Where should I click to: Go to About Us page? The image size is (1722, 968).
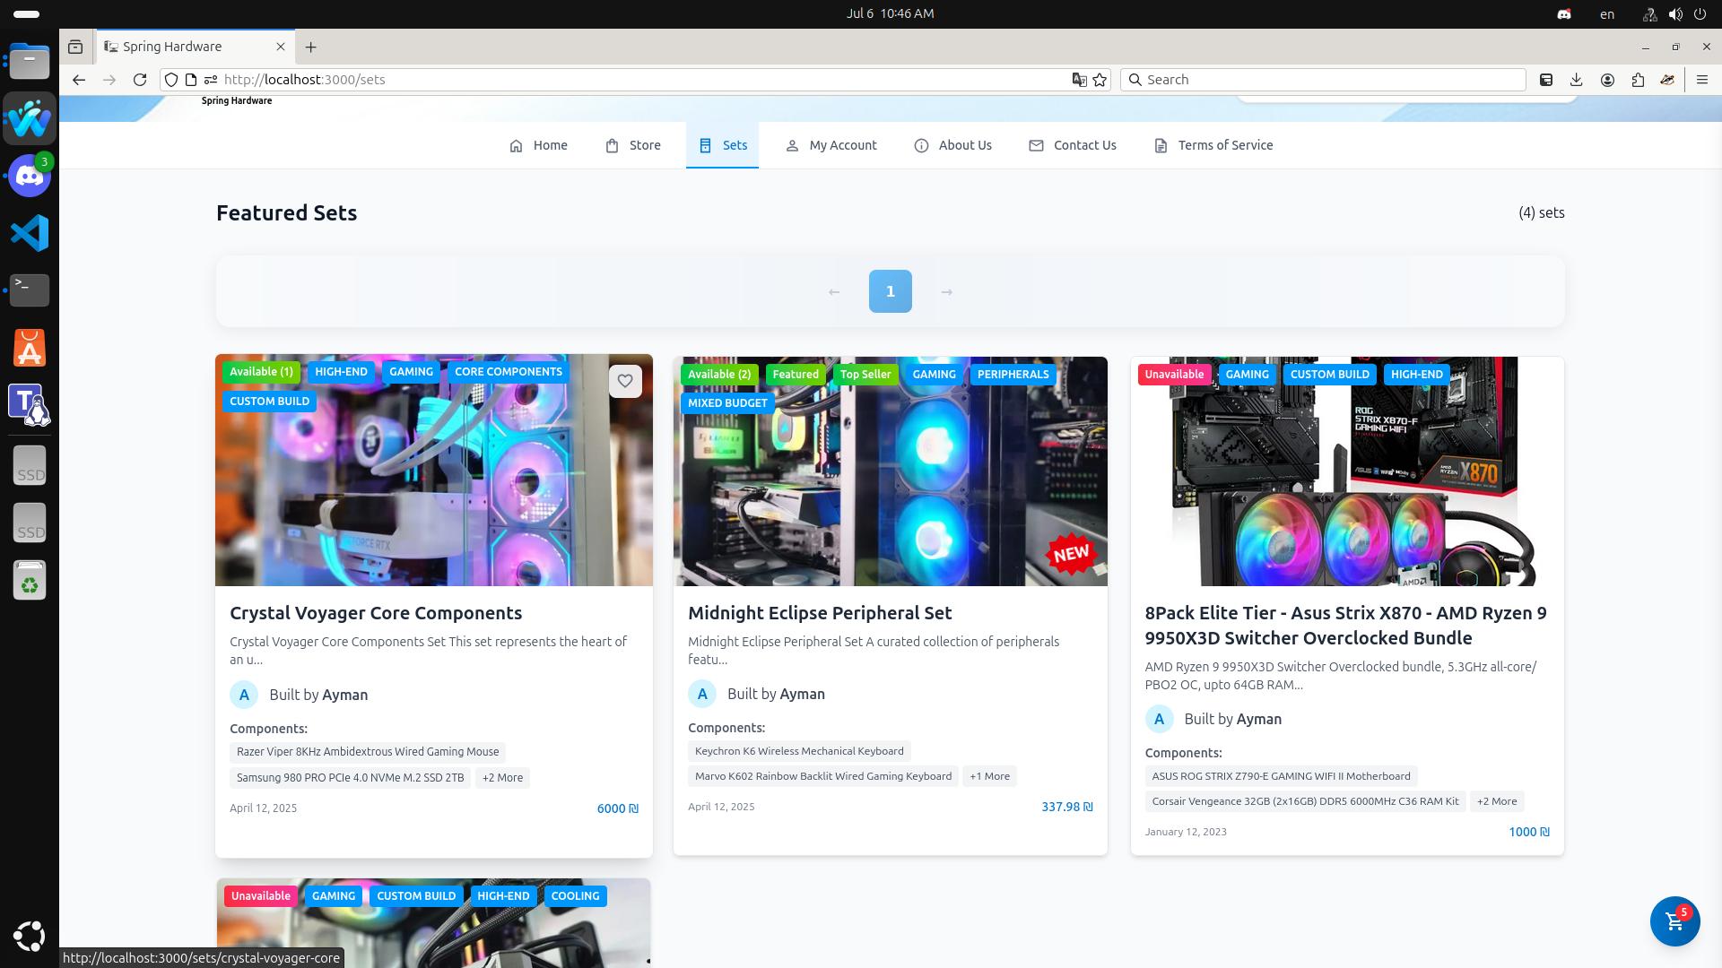952,145
